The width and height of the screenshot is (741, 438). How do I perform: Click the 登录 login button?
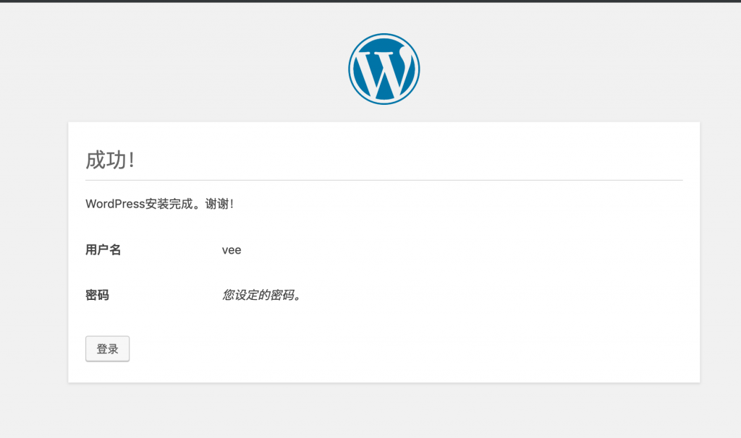point(107,349)
